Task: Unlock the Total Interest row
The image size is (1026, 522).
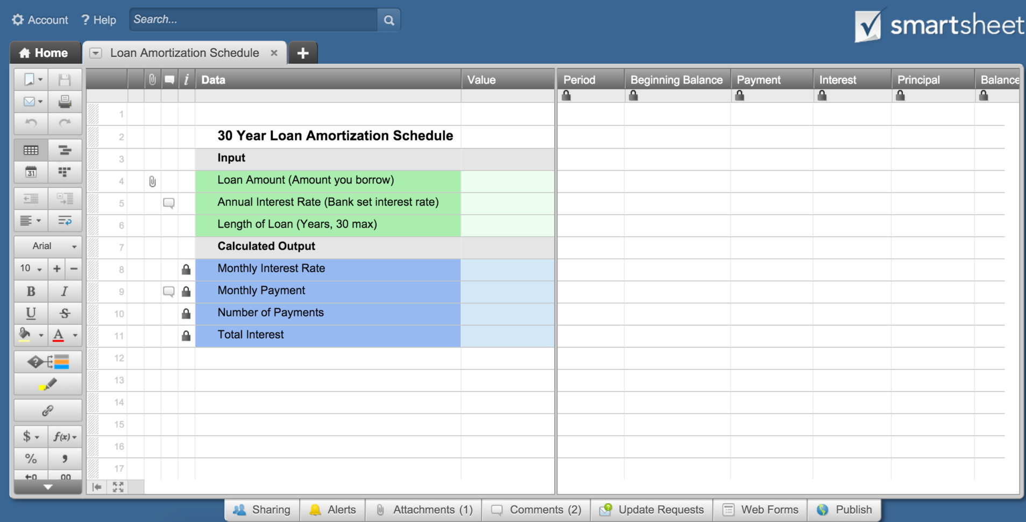Action: 186,335
